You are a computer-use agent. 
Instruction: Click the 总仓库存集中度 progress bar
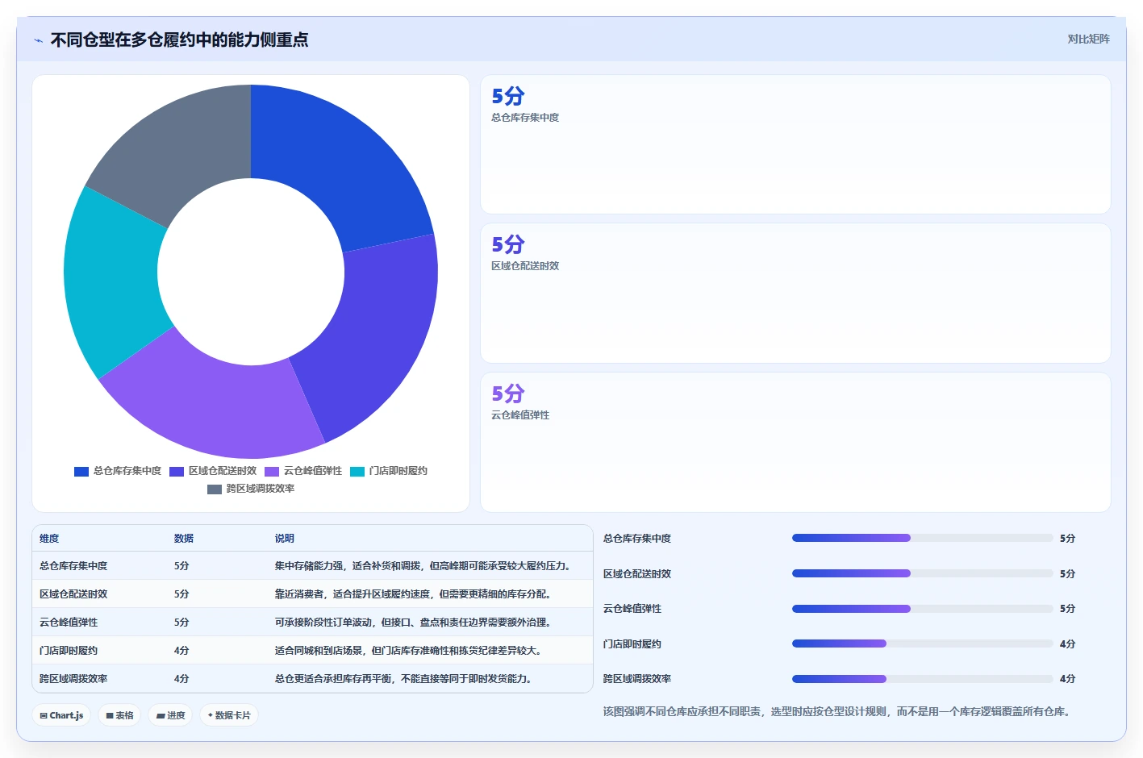coord(922,538)
